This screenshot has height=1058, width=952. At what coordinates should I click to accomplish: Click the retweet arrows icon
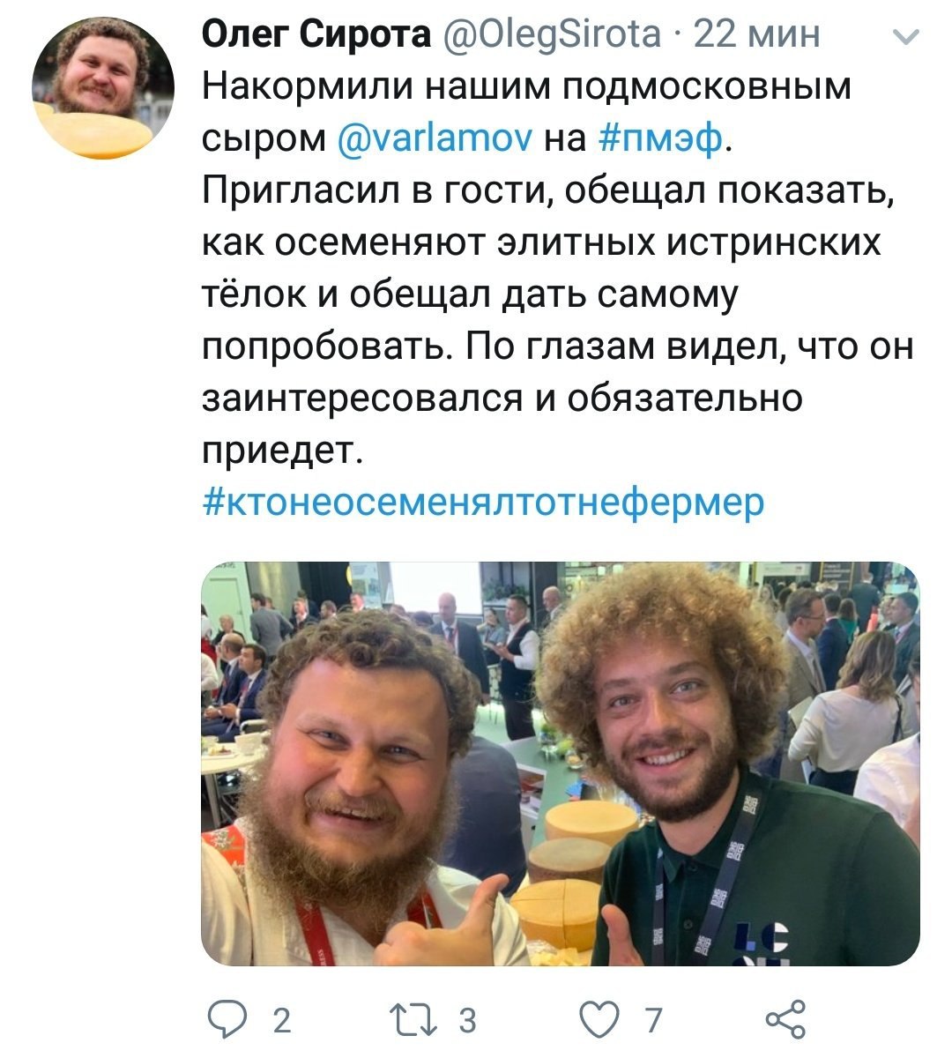(421, 1020)
